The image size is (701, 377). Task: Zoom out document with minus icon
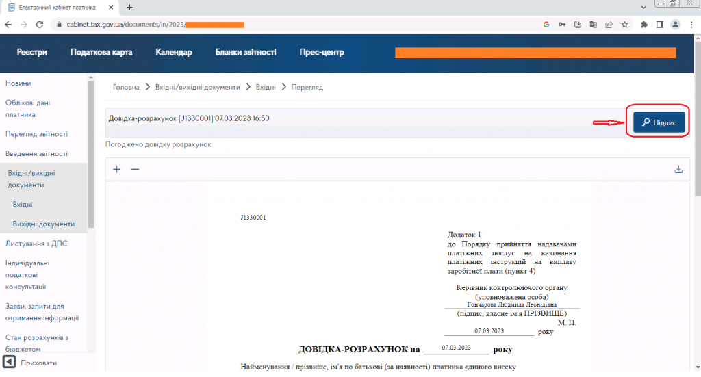[x=135, y=169]
